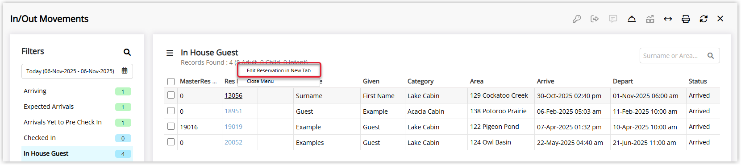The height and width of the screenshot is (165, 741).
Task: Sort by the Depart column header
Action: [x=623, y=81]
